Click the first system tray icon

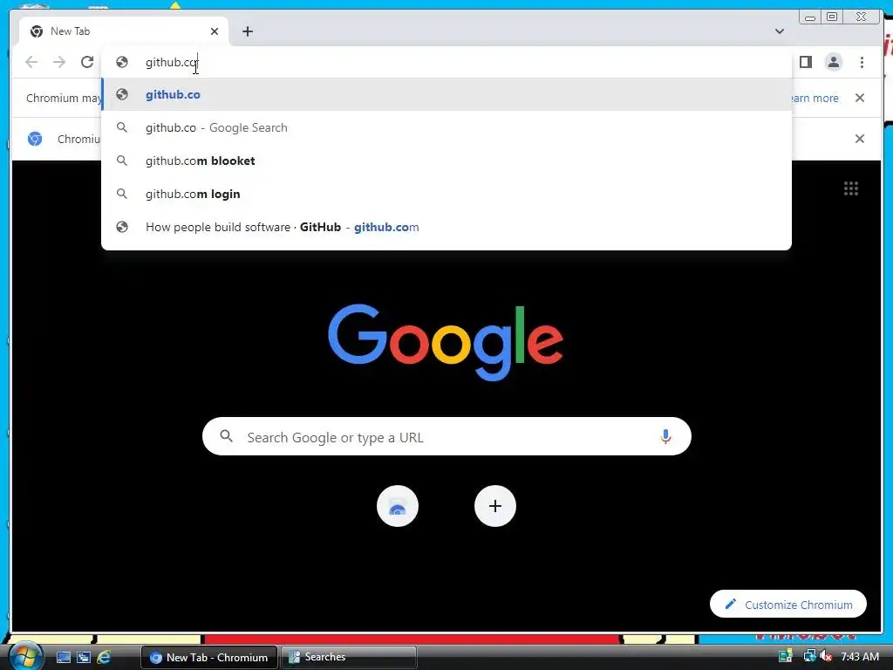coord(786,657)
